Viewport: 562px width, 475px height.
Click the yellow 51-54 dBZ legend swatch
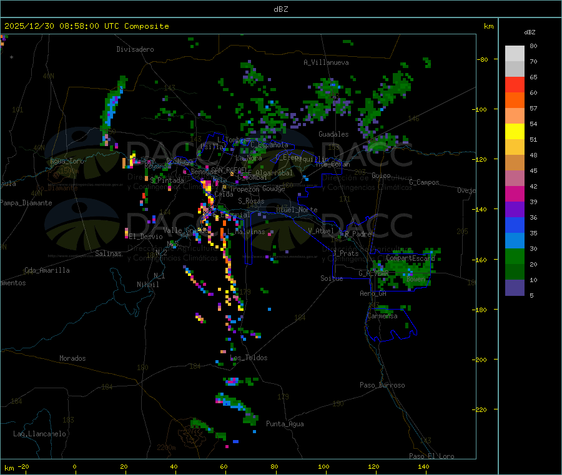pos(515,132)
